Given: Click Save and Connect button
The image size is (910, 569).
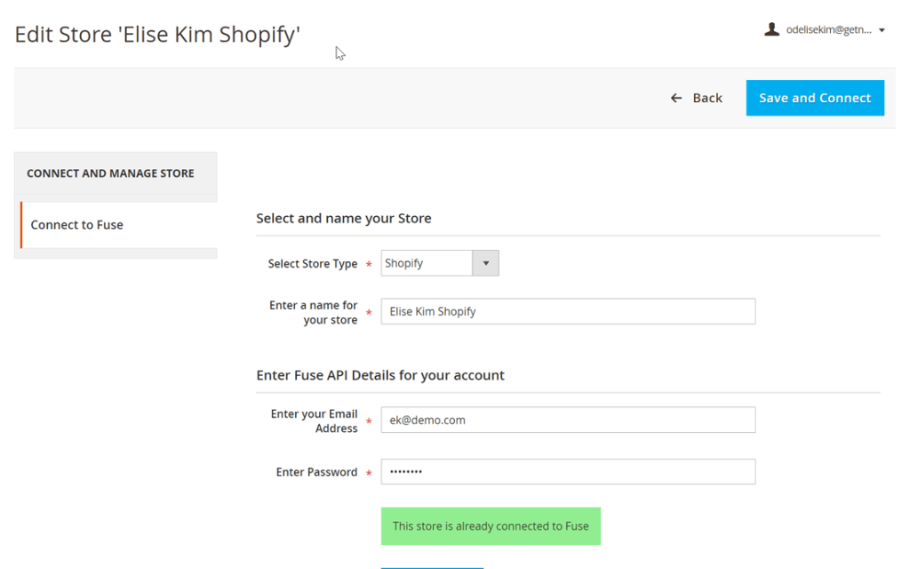Looking at the screenshot, I should 815,98.
